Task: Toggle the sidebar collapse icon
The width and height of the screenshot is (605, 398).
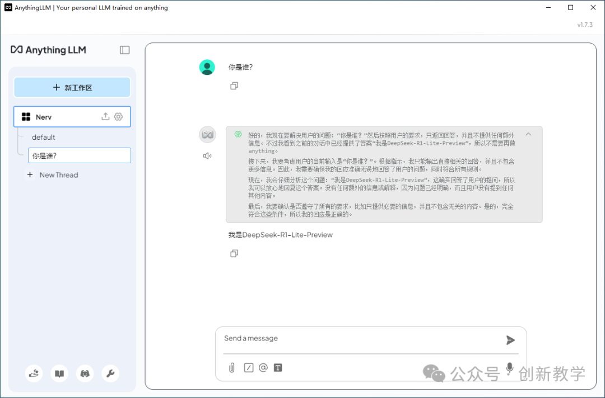Action: [124, 50]
